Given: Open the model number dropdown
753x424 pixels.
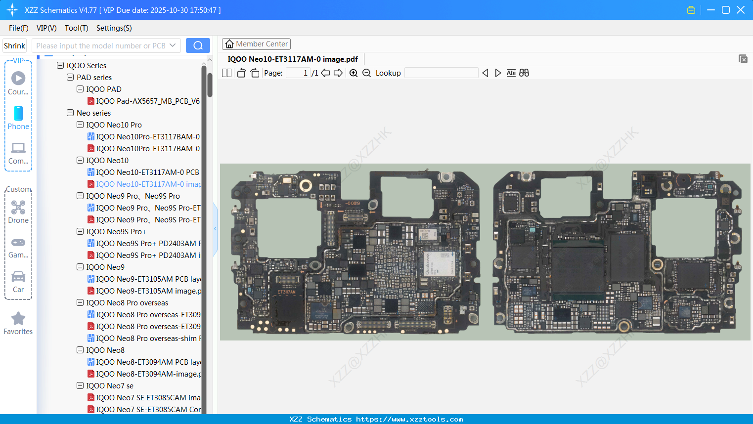Looking at the screenshot, I should tap(173, 45).
